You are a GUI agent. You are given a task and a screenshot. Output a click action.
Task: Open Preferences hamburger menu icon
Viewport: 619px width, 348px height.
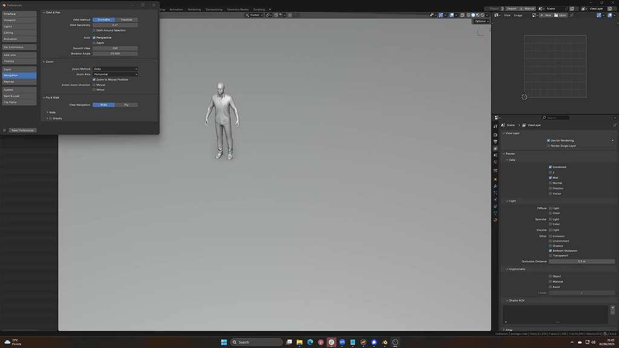[4, 130]
